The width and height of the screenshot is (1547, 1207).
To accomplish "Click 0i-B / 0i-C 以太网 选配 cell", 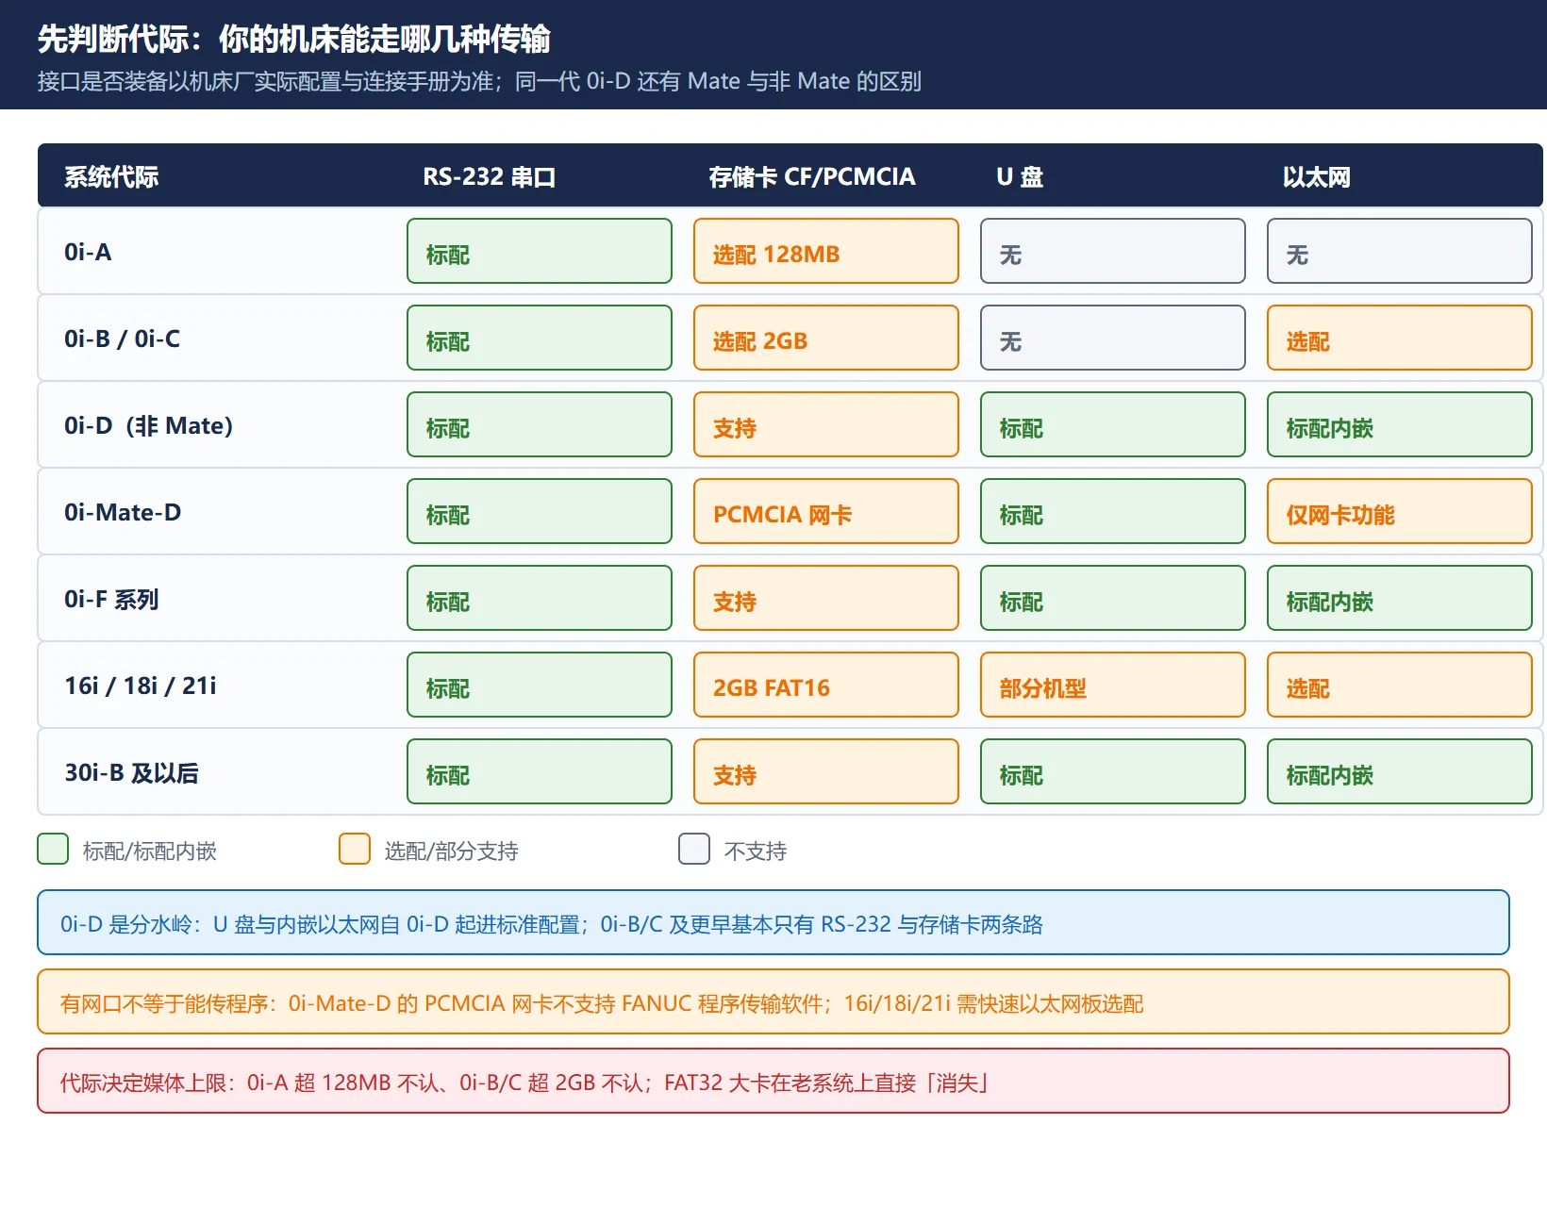I will click(x=1400, y=338).
